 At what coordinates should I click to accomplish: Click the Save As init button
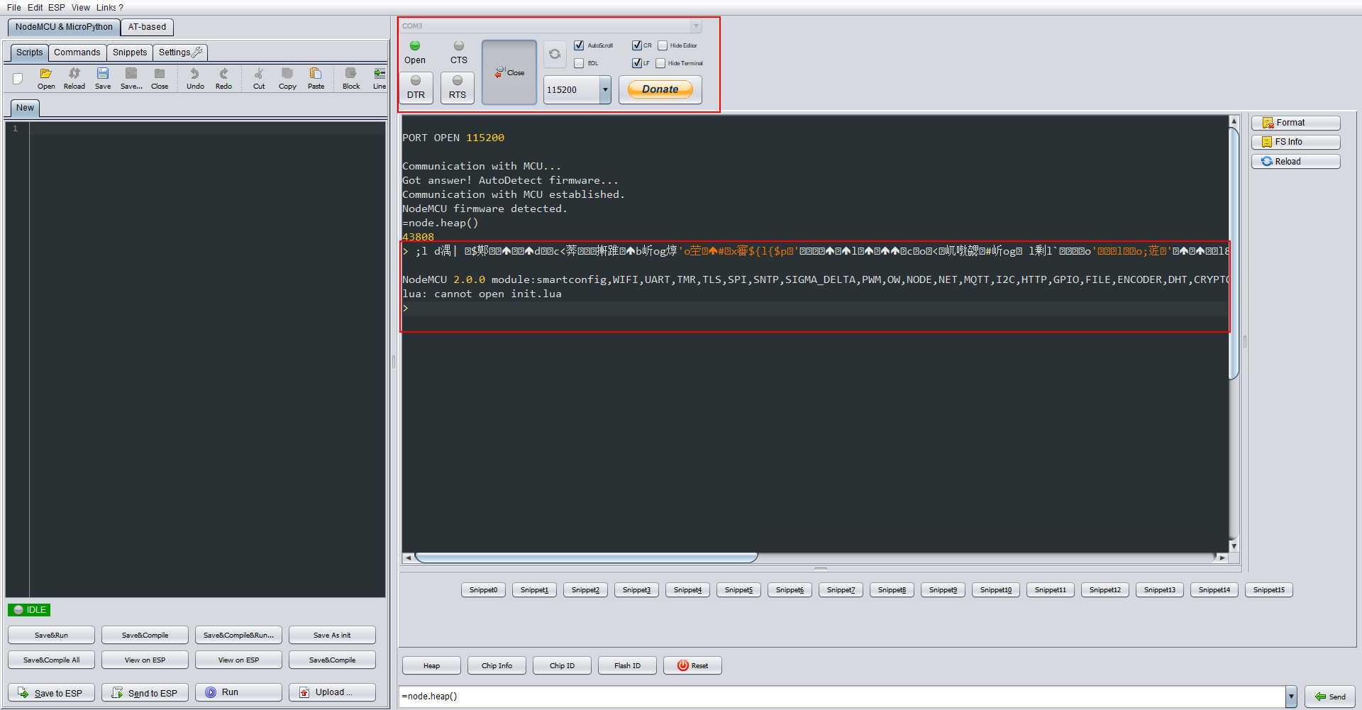pos(332,635)
